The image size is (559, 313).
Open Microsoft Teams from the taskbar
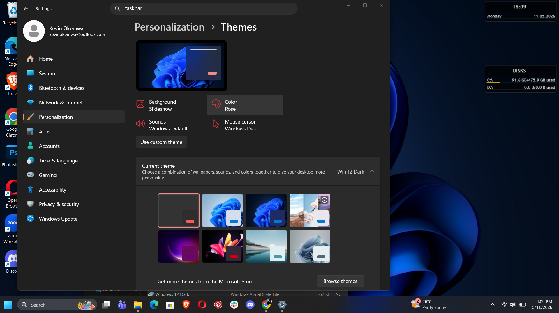122,305
